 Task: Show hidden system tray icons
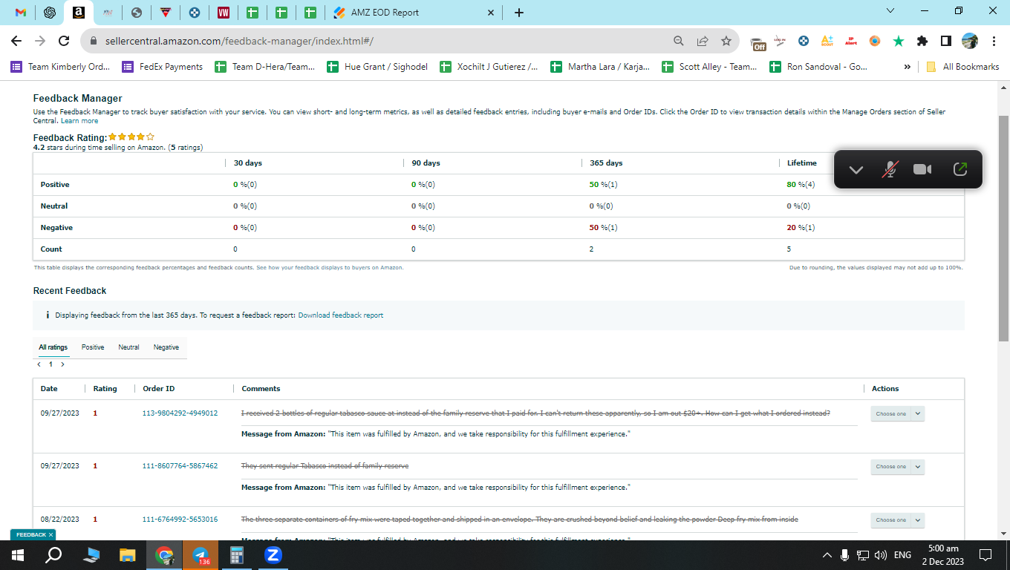(x=827, y=555)
